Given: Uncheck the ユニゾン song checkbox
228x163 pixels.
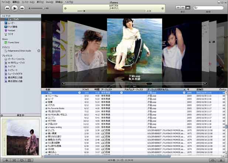Looking at the screenshot, I should tap(47, 118).
